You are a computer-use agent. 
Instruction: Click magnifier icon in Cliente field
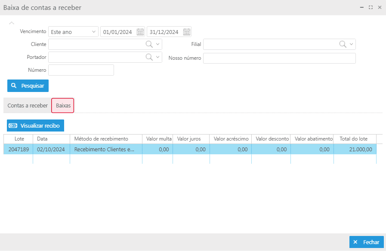tap(149, 44)
